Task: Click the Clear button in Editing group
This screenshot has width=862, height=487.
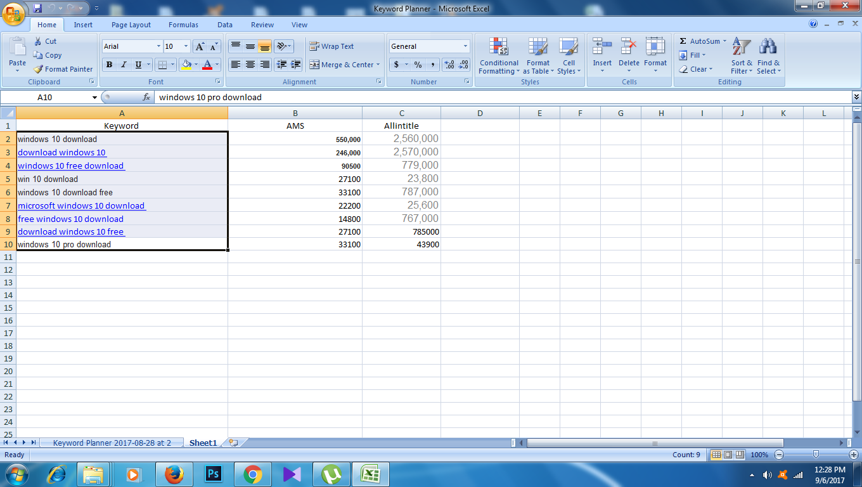Action: pyautogui.click(x=696, y=69)
